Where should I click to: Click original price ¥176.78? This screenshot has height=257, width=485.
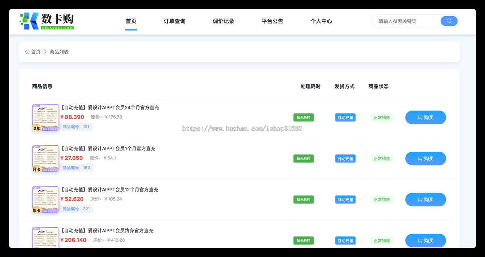[106, 117]
